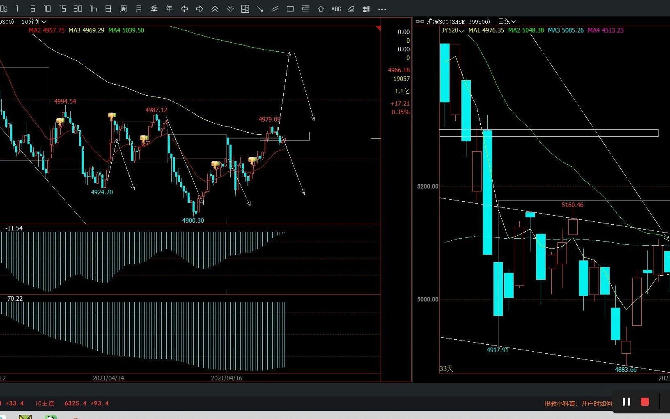Switch to the 1h period
This screenshot has width=670, height=419.
point(93,9)
